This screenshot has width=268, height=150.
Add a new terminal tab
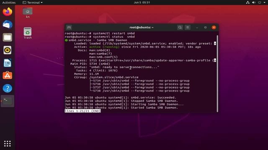(69, 27)
